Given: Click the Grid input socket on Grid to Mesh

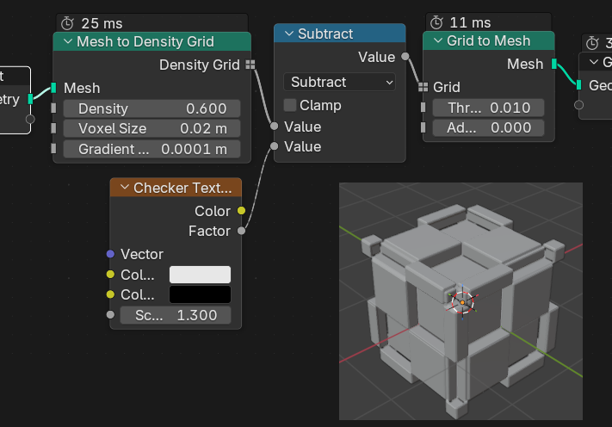Looking at the screenshot, I should point(423,87).
